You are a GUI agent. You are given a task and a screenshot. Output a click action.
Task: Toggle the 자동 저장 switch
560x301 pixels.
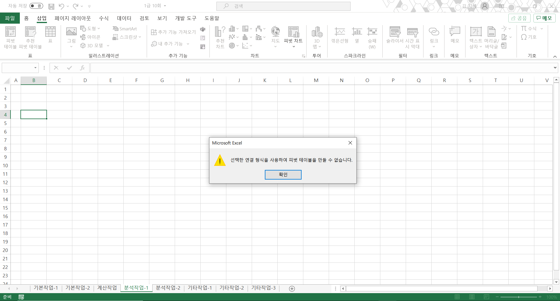coord(36,6)
